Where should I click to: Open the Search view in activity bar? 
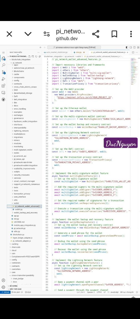pyautogui.click(x=3, y=65)
